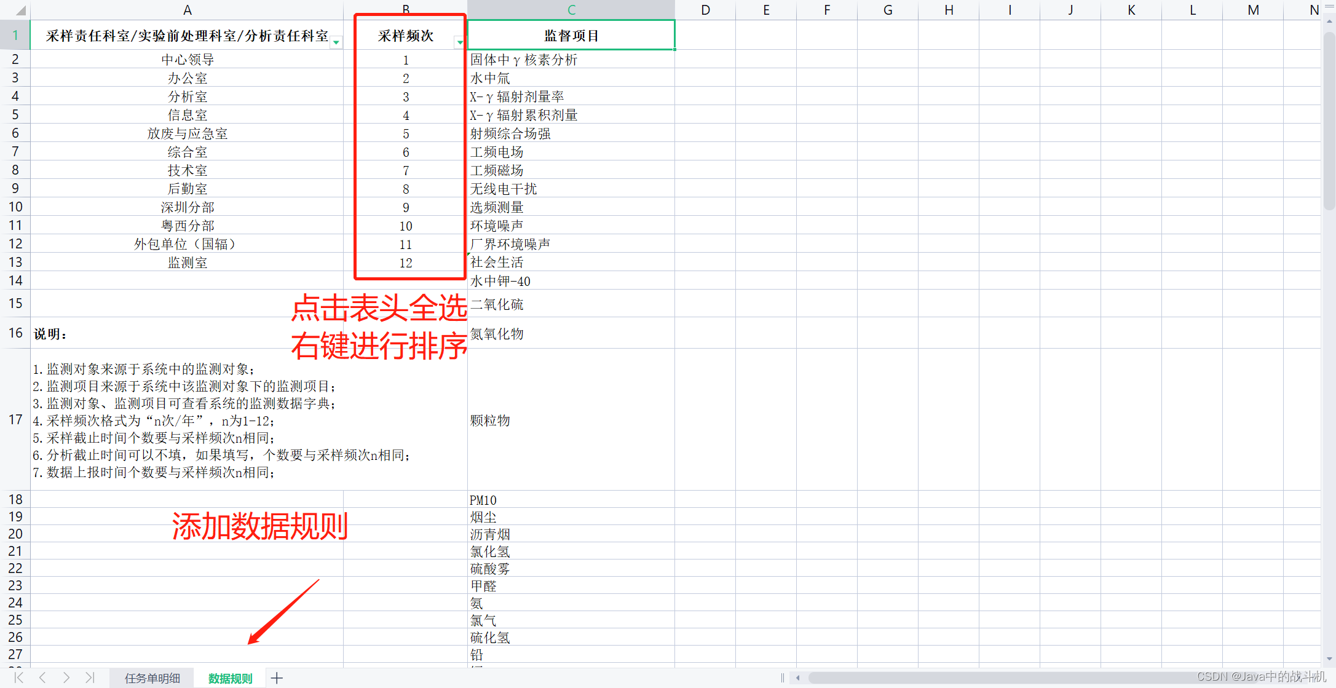Screen dimensions: 1336x688
Task: Click the 监督项目 header cell
Action: coord(571,36)
